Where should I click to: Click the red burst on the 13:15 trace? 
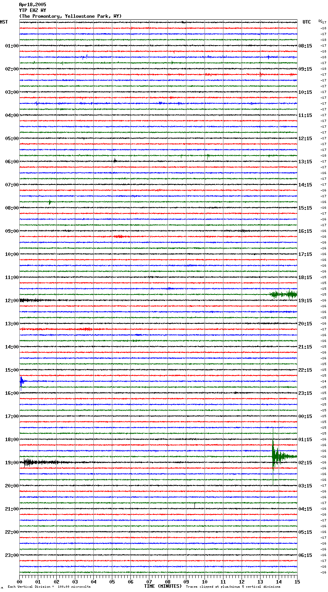click(86, 329)
